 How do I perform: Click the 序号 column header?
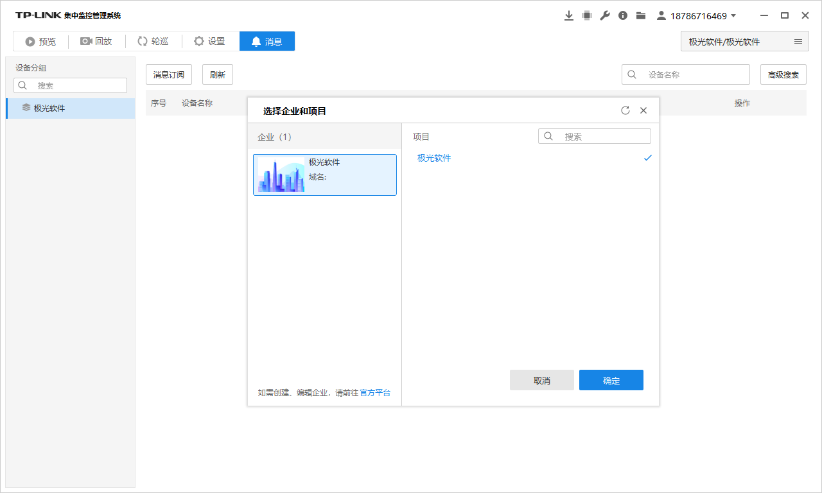159,103
